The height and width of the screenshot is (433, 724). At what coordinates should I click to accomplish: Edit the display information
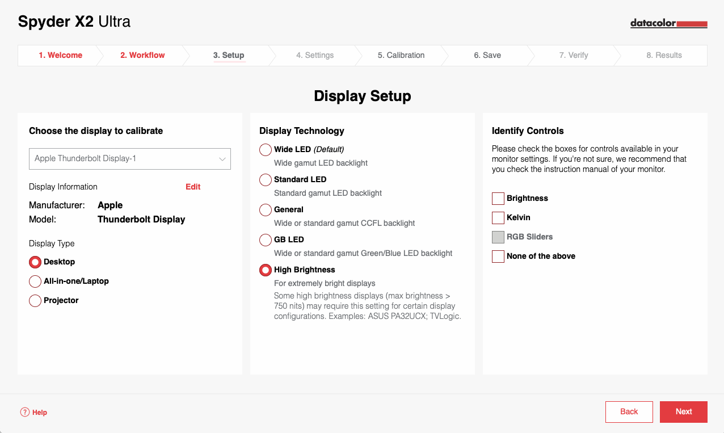pos(193,187)
